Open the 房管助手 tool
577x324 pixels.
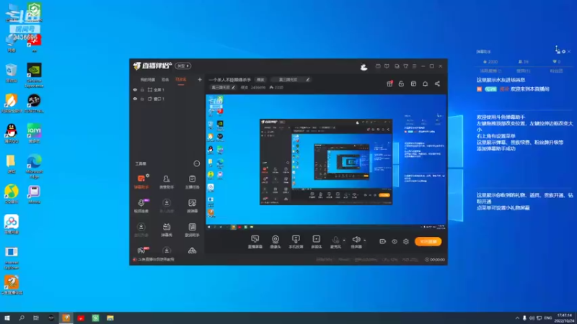coord(167,181)
